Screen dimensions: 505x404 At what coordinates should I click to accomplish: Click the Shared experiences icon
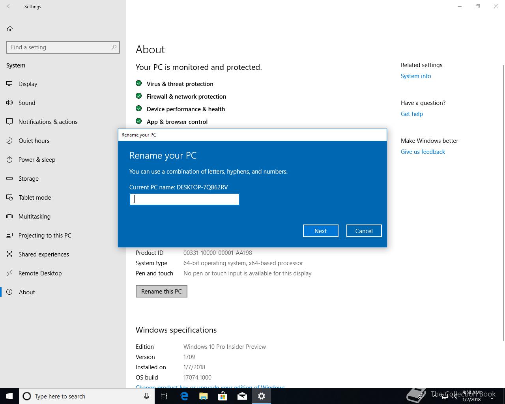click(9, 254)
